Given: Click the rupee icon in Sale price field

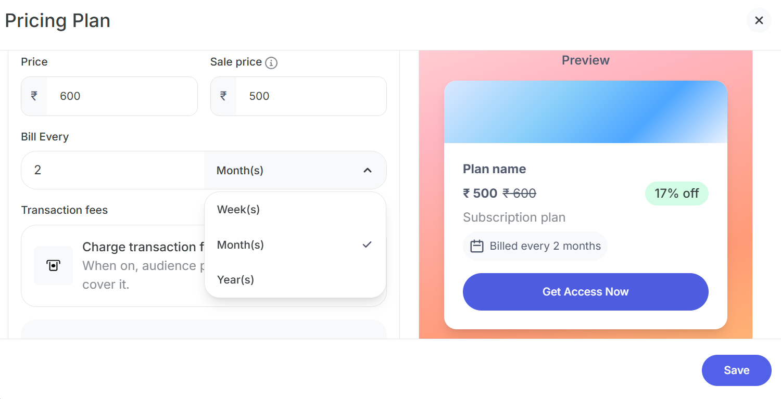Looking at the screenshot, I should tap(223, 96).
